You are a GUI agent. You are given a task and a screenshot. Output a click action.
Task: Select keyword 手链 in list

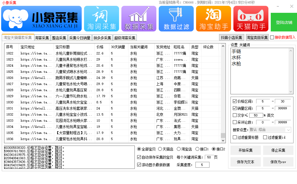(236, 51)
